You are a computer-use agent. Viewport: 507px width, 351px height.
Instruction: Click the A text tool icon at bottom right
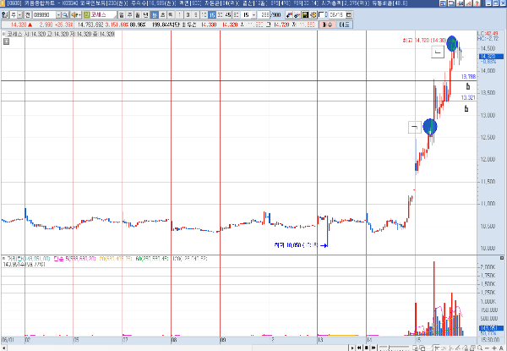tap(501, 348)
